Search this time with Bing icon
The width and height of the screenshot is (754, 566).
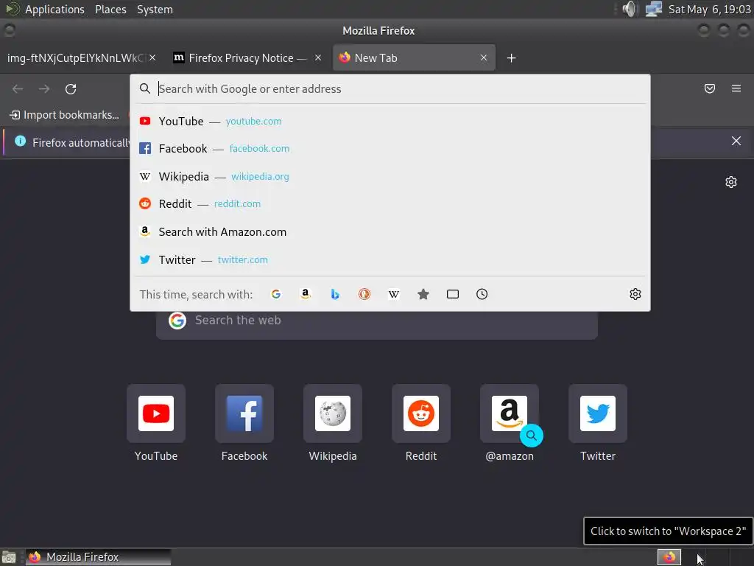(335, 294)
